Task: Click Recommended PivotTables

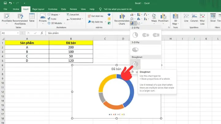Action: tap(20, 19)
